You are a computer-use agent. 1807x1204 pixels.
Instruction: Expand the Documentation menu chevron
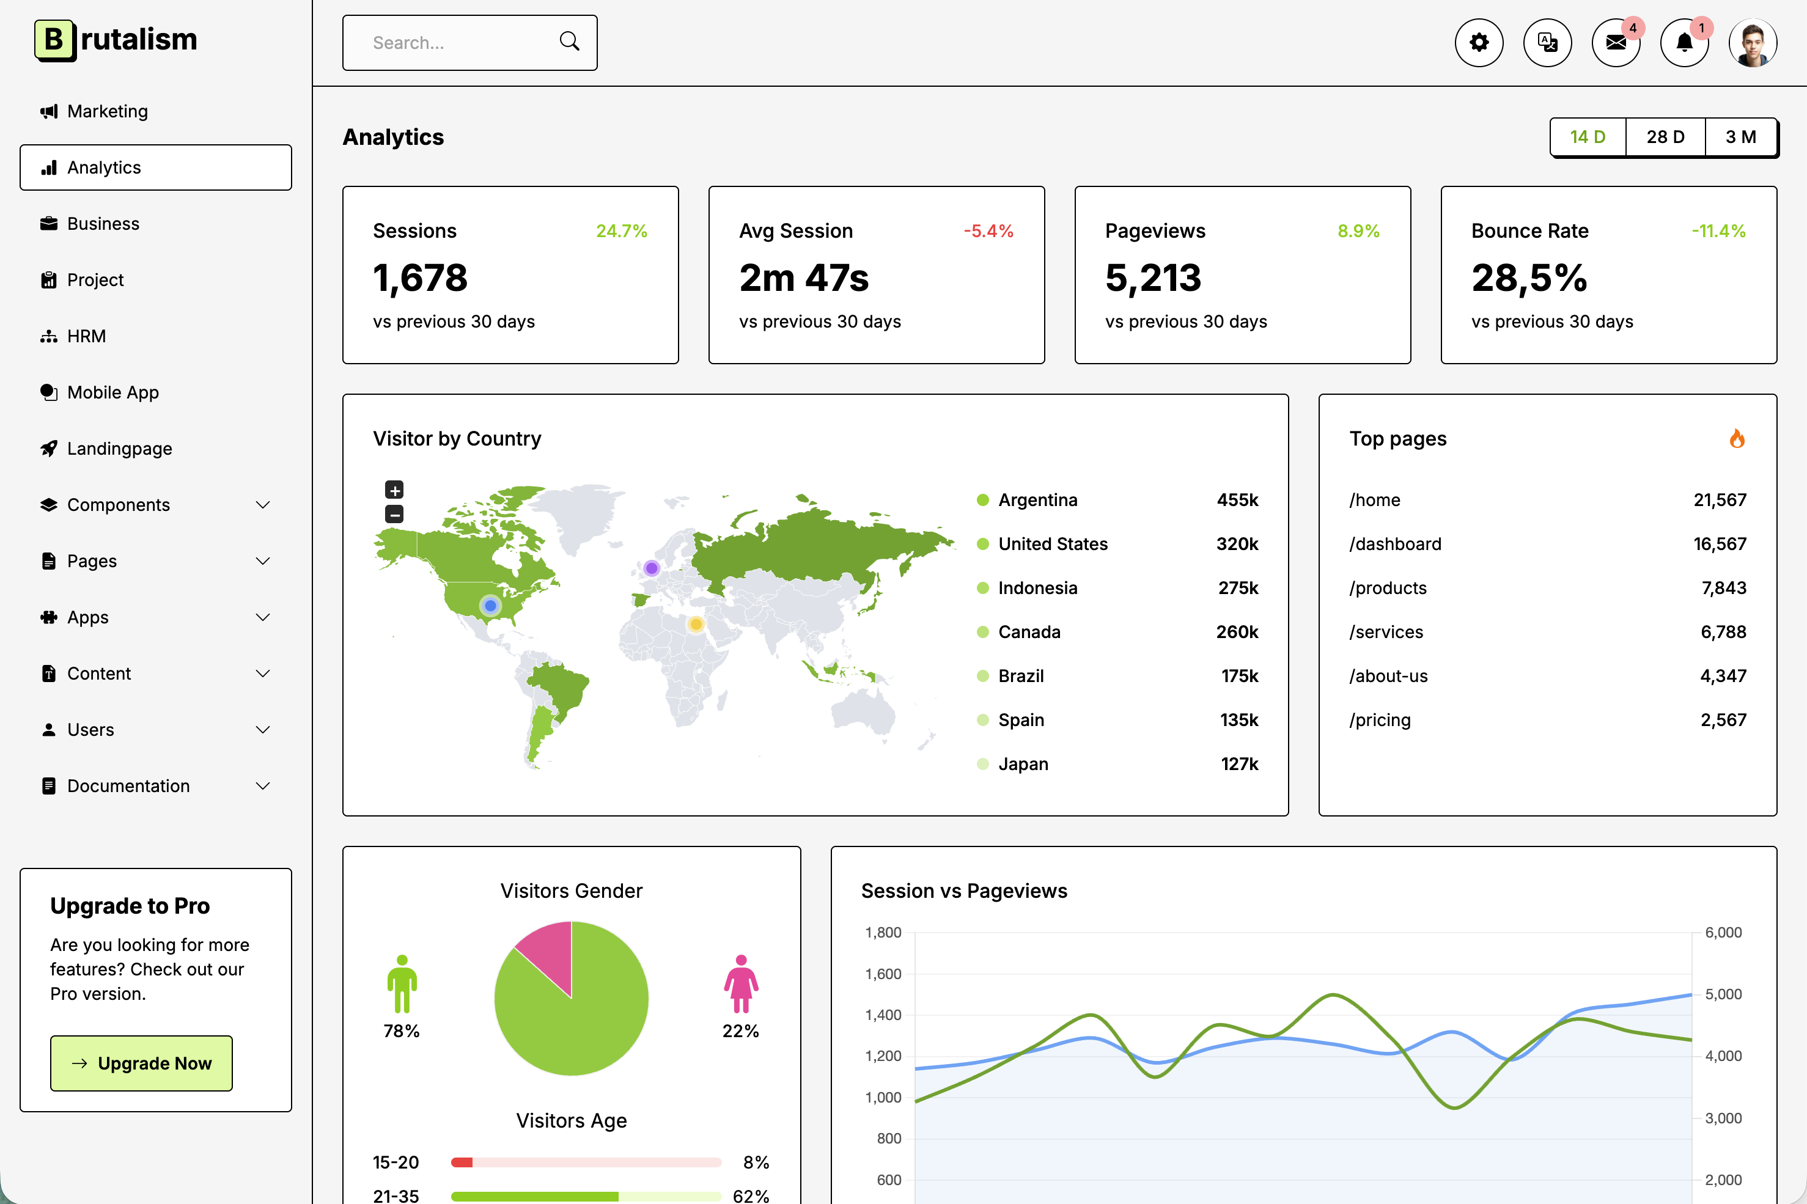pos(263,787)
